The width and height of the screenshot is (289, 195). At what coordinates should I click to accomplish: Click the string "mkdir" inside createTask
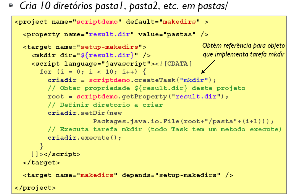[194, 80]
